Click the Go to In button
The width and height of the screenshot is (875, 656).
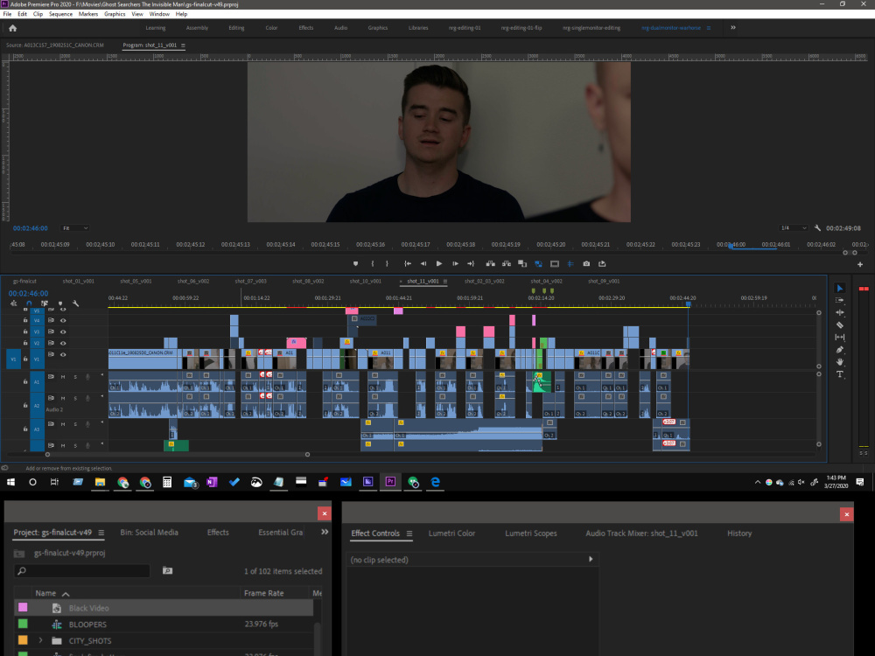[x=408, y=264]
